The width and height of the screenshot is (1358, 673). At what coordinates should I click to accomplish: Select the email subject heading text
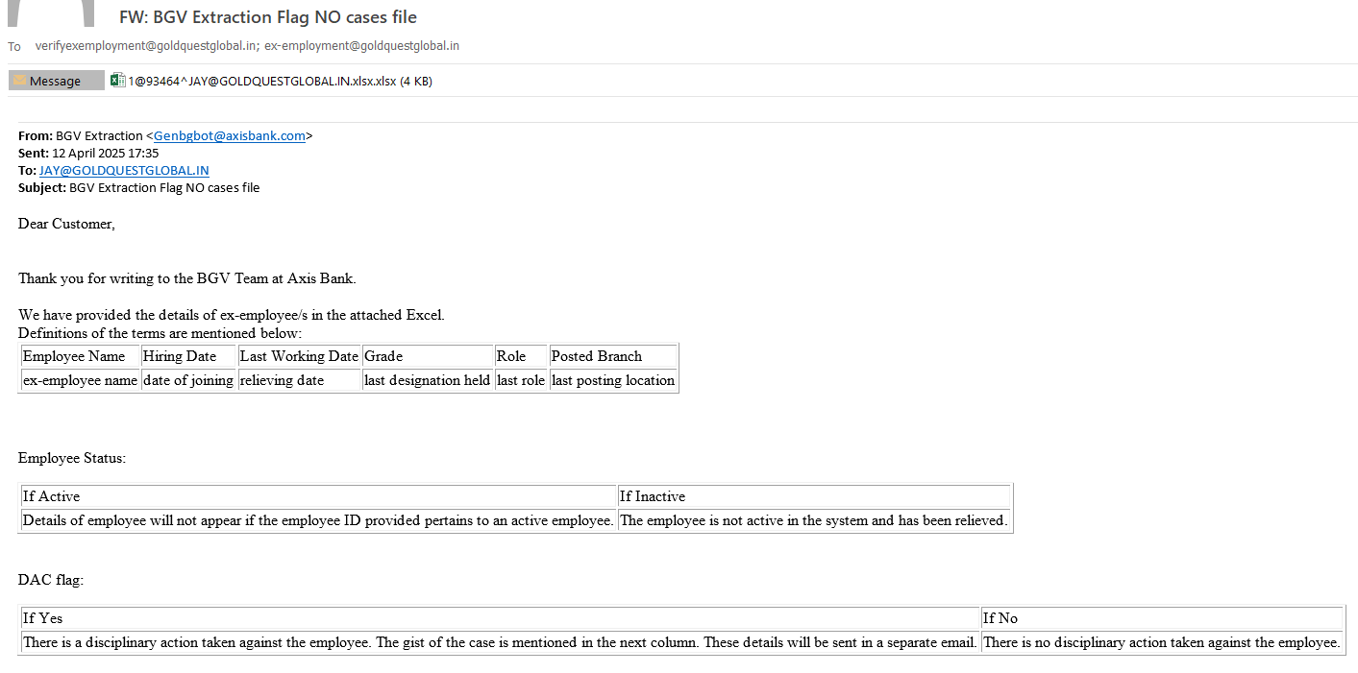[268, 16]
